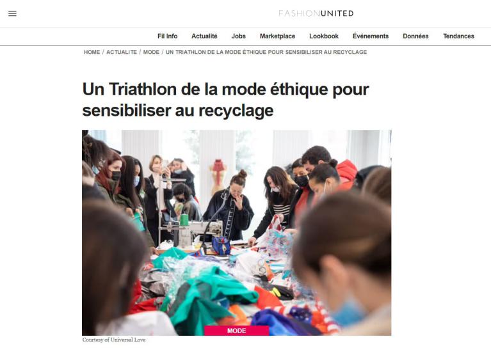Open the Fil Info menu item
This screenshot has height=353, width=491.
coord(167,36)
